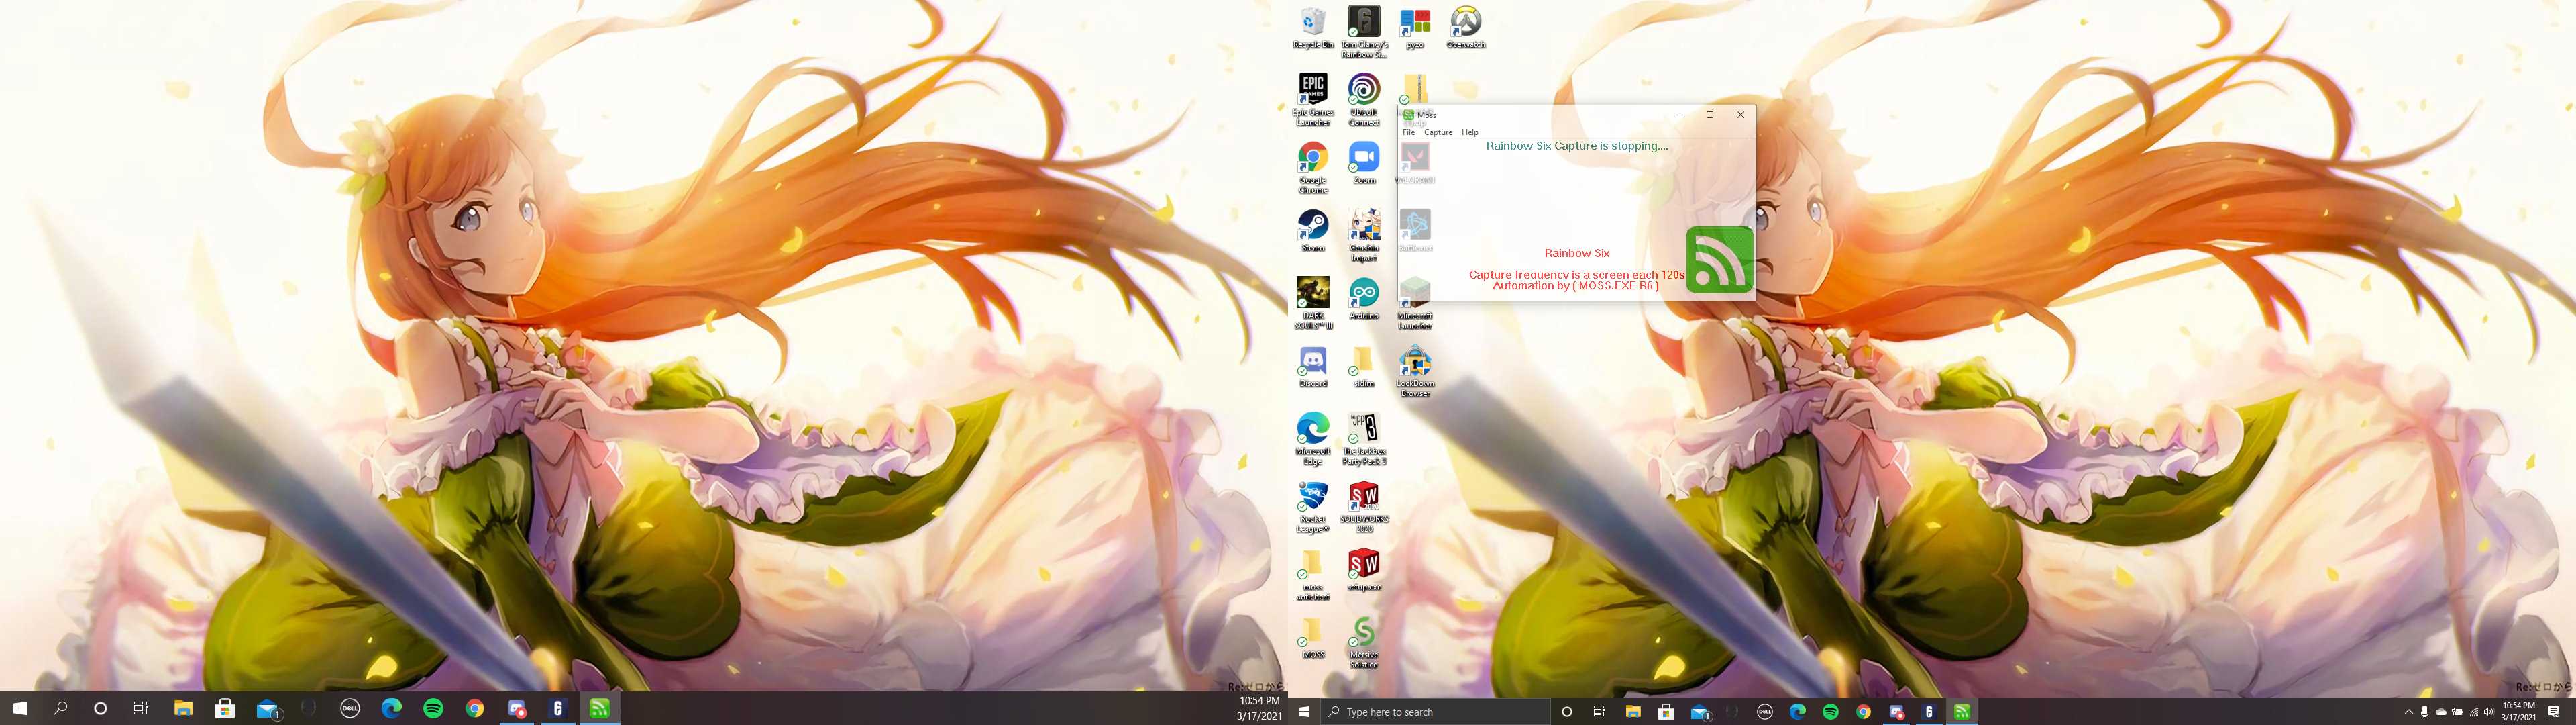Image resolution: width=2576 pixels, height=725 pixels.
Task: Select the SOLIDWORKS 2020 desktop shortcut
Action: point(1364,507)
